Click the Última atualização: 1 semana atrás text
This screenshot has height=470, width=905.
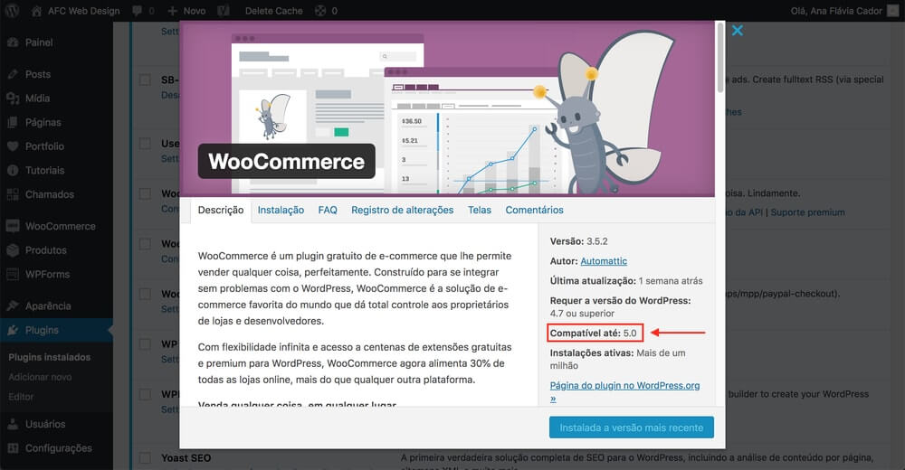tap(626, 281)
